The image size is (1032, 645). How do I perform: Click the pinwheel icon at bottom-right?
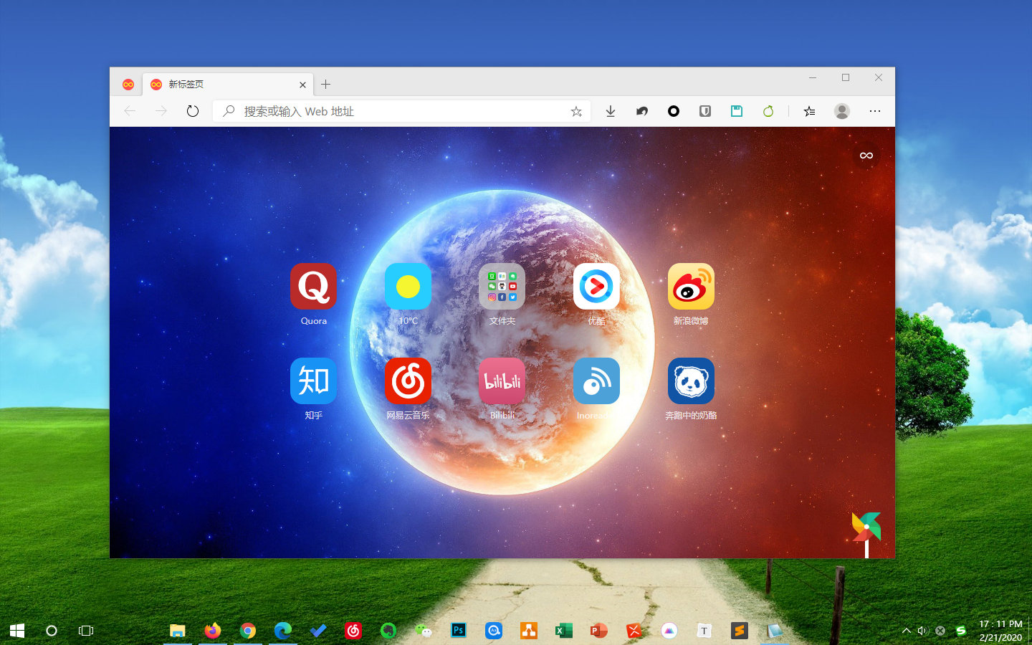pos(866,527)
